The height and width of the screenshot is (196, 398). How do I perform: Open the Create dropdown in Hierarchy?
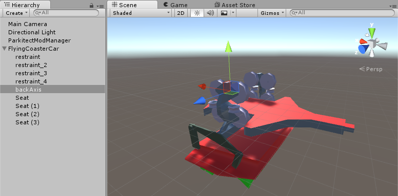16,13
